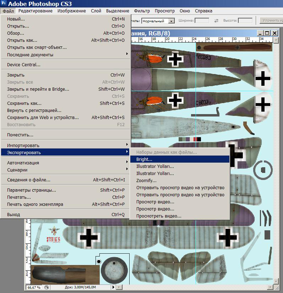
Task: Open the Просмотр menu
Action: coord(165,11)
